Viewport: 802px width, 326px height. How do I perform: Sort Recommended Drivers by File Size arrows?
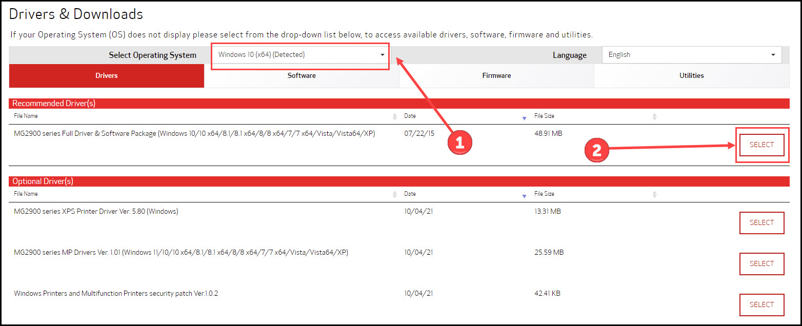point(654,117)
